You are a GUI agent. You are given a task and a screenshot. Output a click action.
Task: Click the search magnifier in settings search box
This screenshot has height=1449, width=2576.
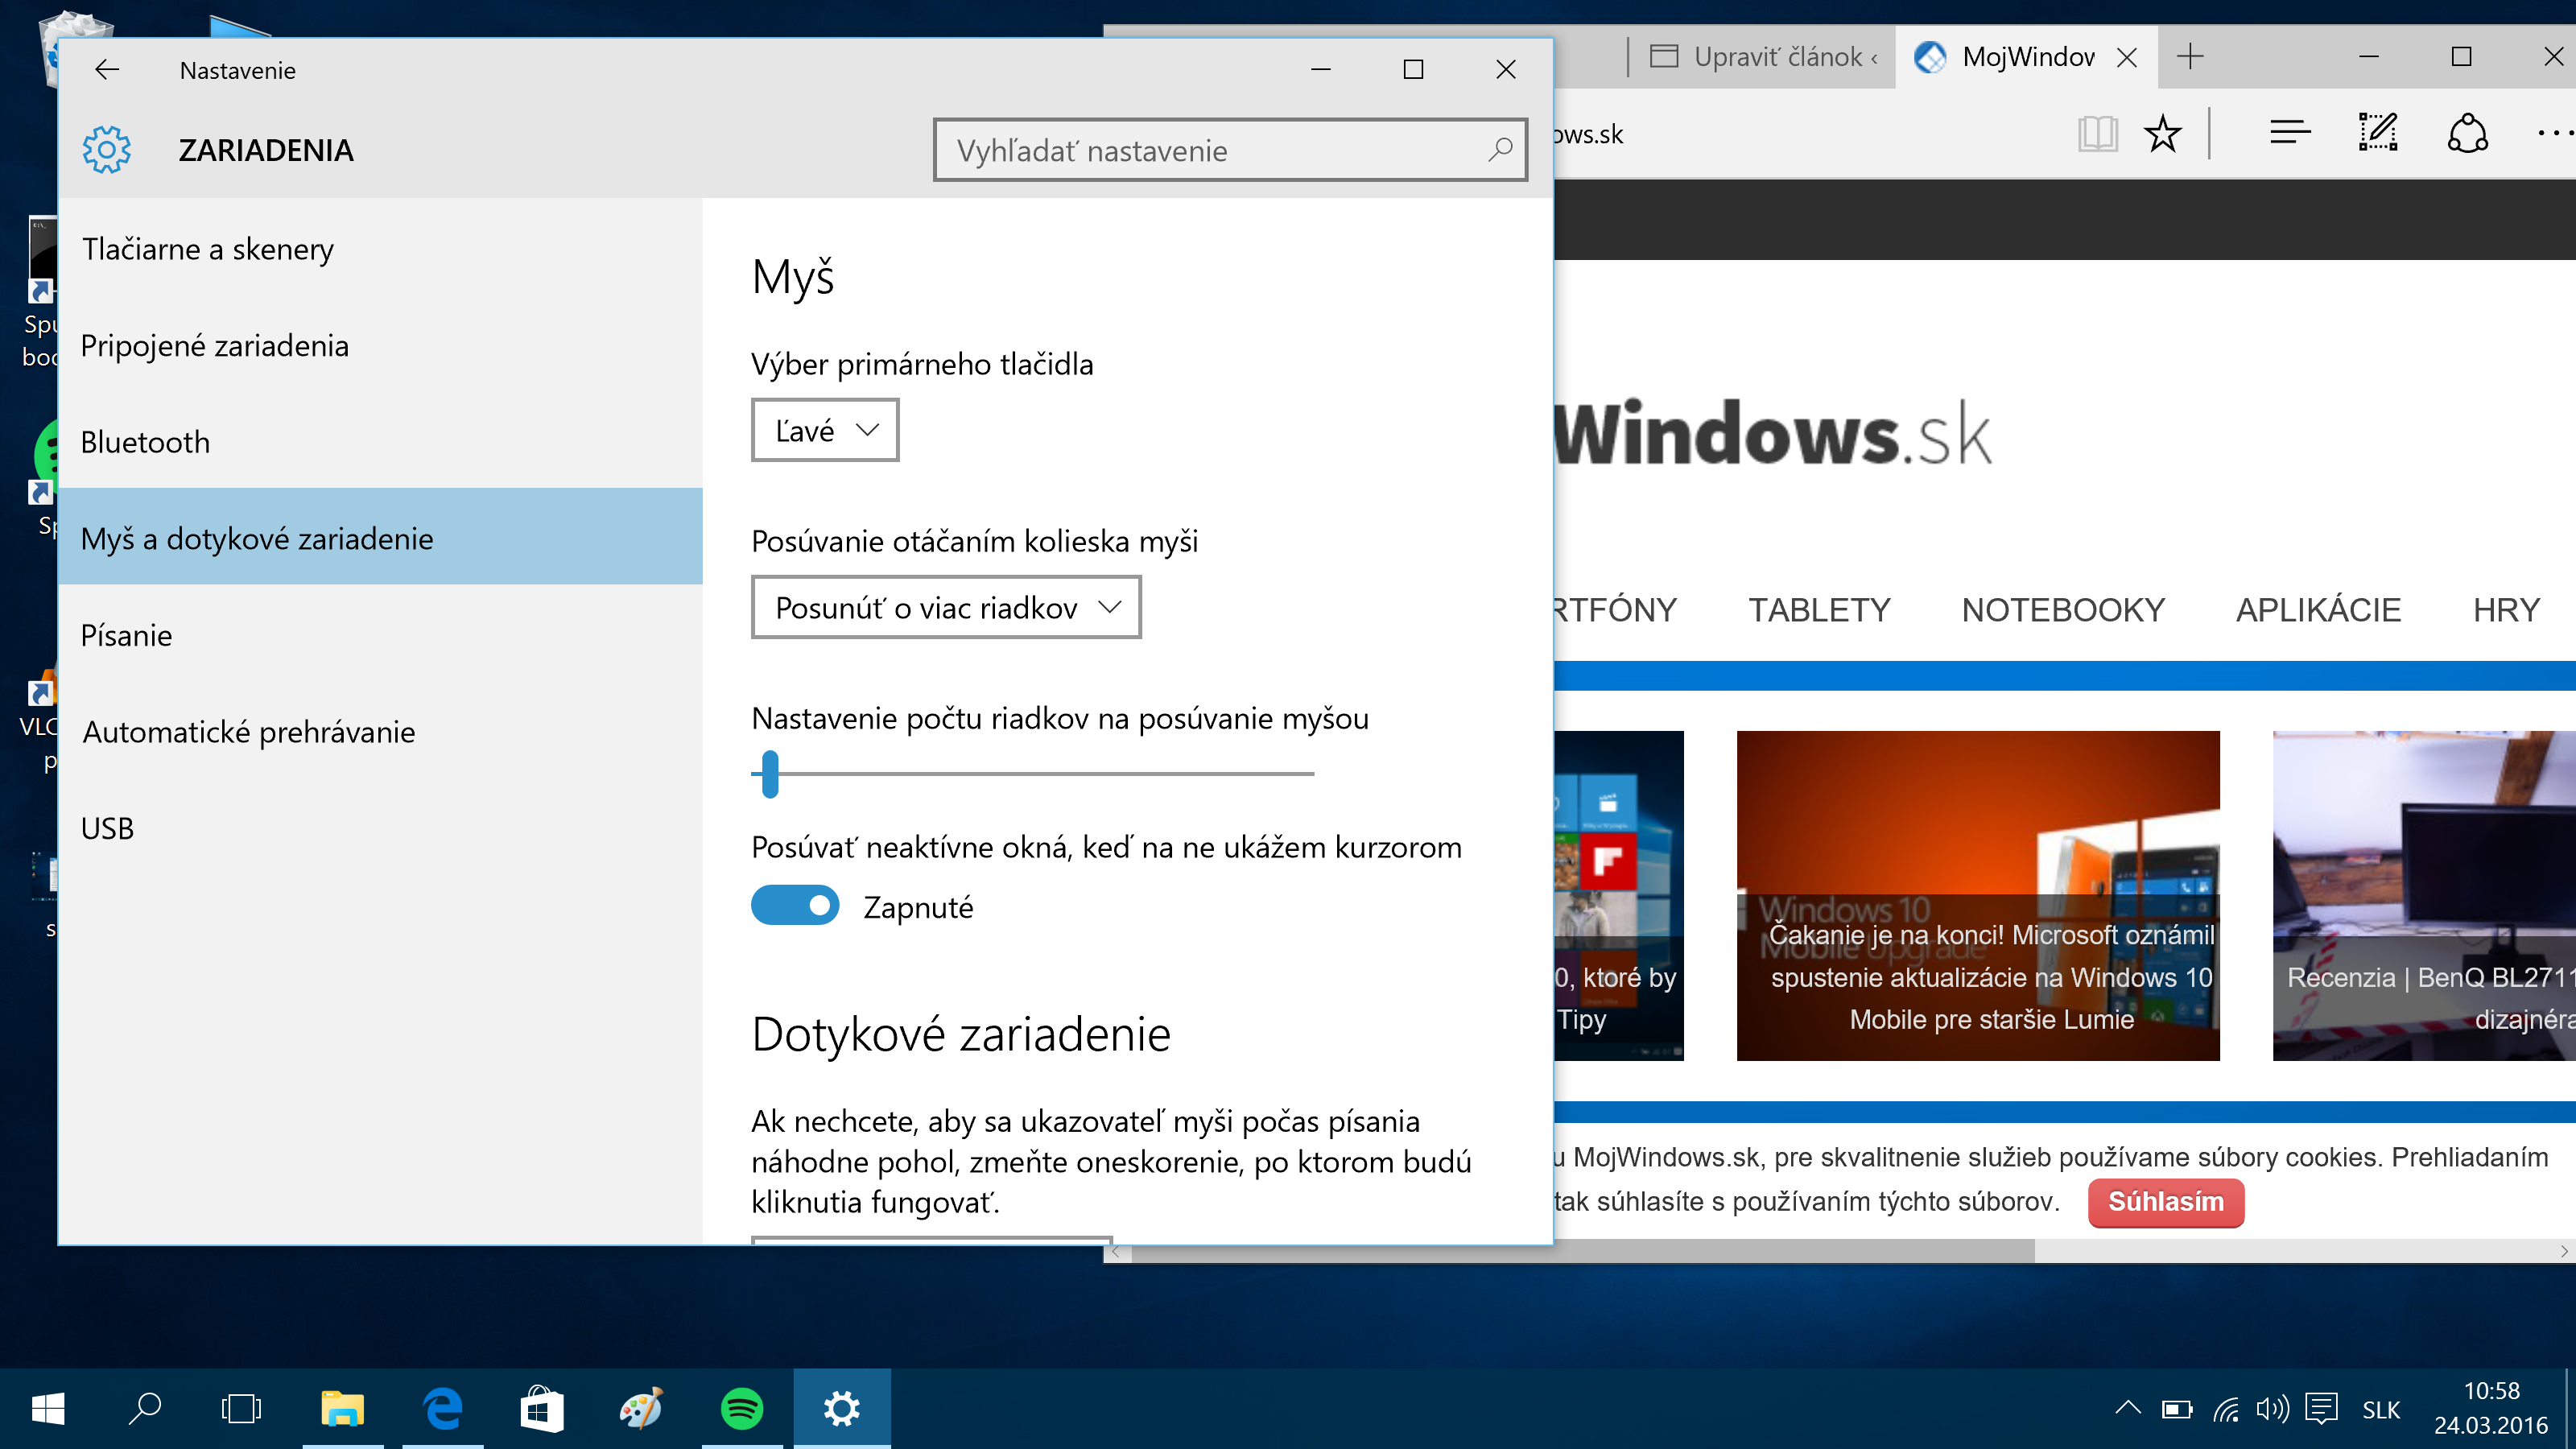tap(1499, 150)
